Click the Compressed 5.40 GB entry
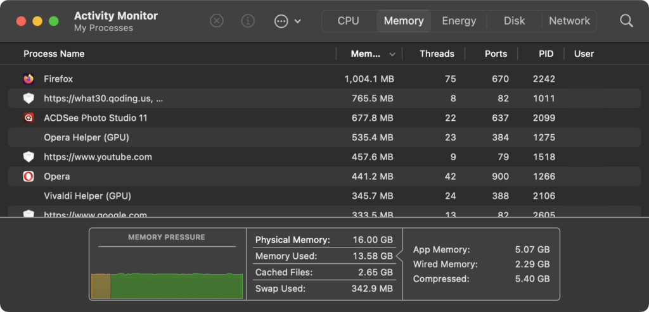 (482, 279)
